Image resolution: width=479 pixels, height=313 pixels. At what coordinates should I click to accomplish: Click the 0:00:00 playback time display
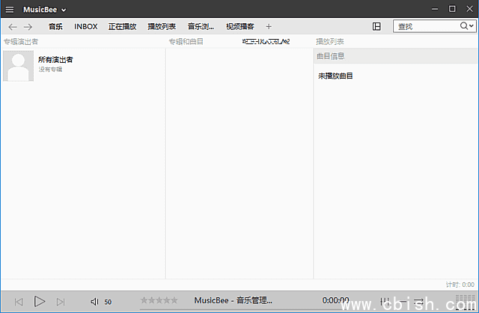coord(335,300)
